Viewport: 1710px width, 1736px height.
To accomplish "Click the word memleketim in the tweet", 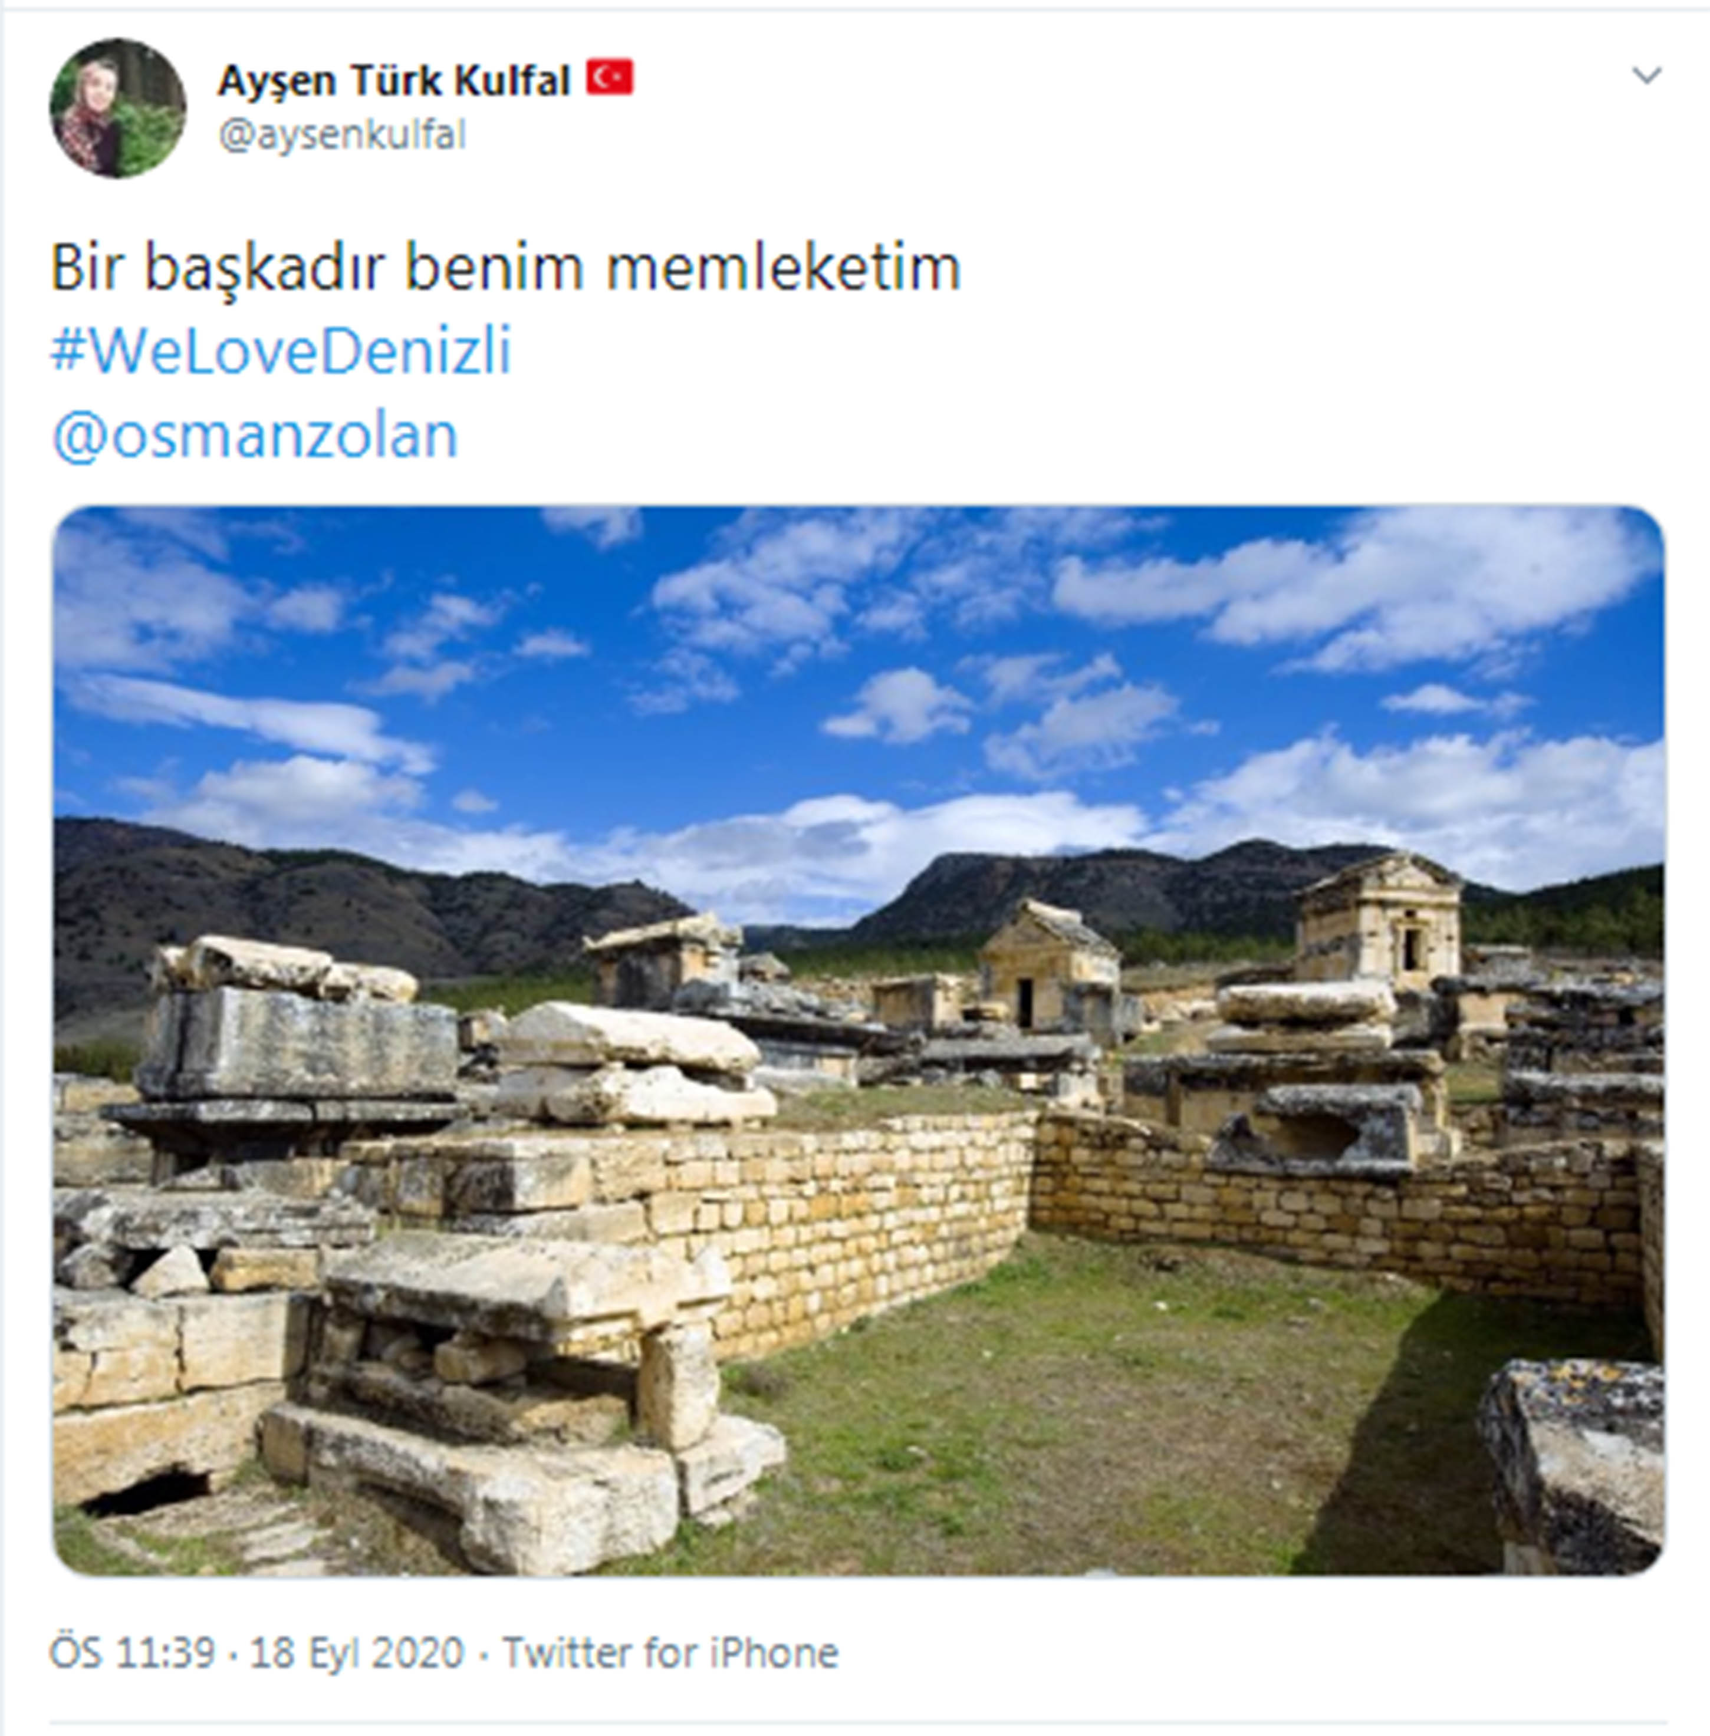I will pos(784,268).
